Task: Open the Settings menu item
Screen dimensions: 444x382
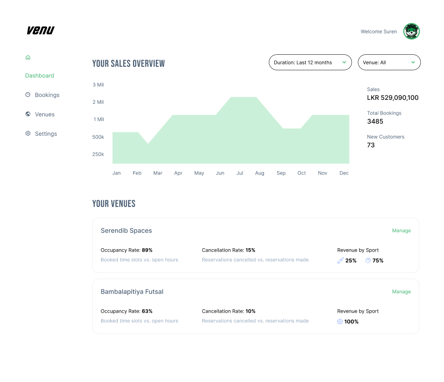Action: [x=46, y=134]
